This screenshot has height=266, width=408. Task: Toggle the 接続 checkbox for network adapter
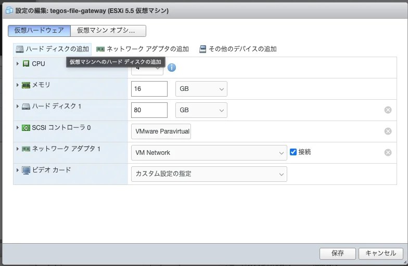[293, 152]
